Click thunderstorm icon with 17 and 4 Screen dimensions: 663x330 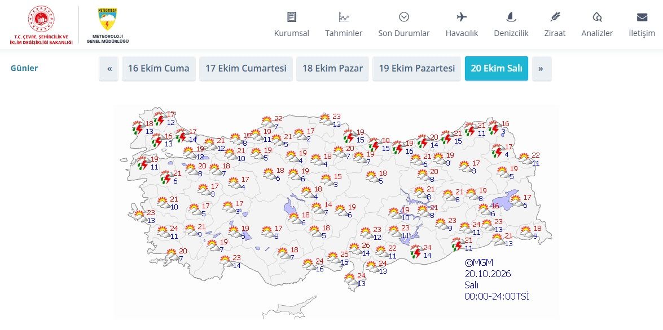click(x=498, y=151)
